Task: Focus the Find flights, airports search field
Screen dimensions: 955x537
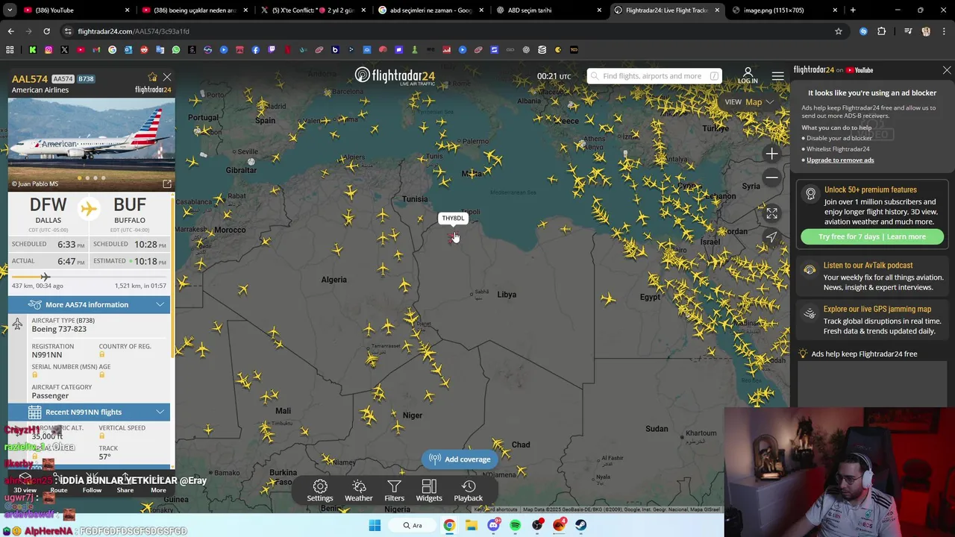Action: 654,76
